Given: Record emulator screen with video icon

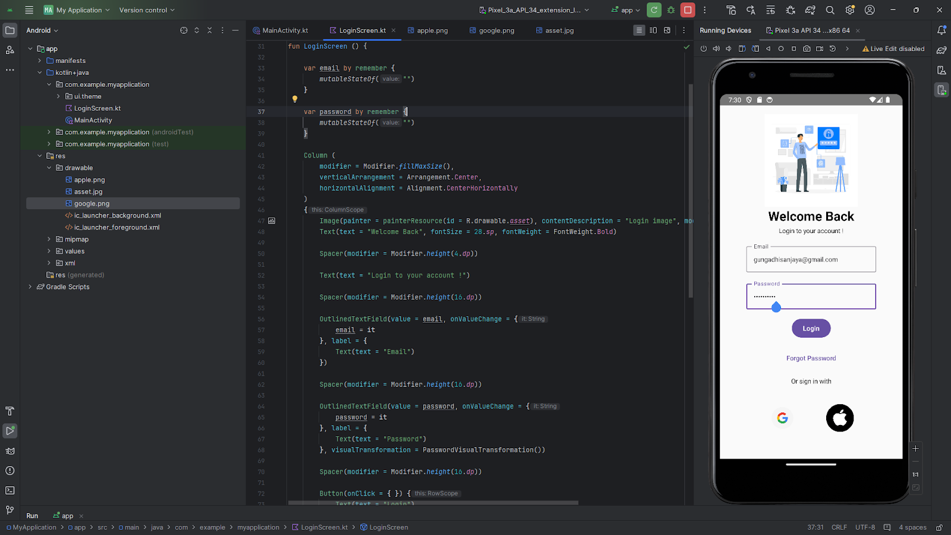Looking at the screenshot, I should coord(820,49).
